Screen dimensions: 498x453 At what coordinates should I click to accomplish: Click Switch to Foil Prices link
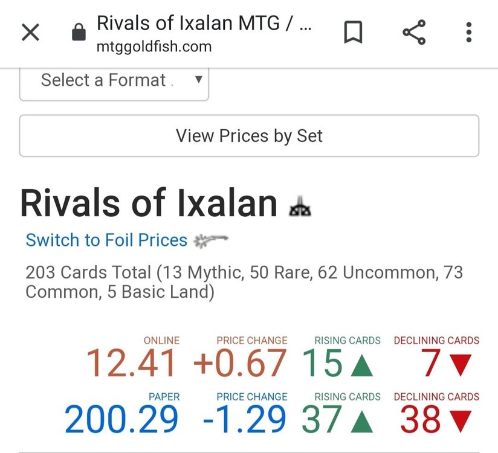[106, 240]
